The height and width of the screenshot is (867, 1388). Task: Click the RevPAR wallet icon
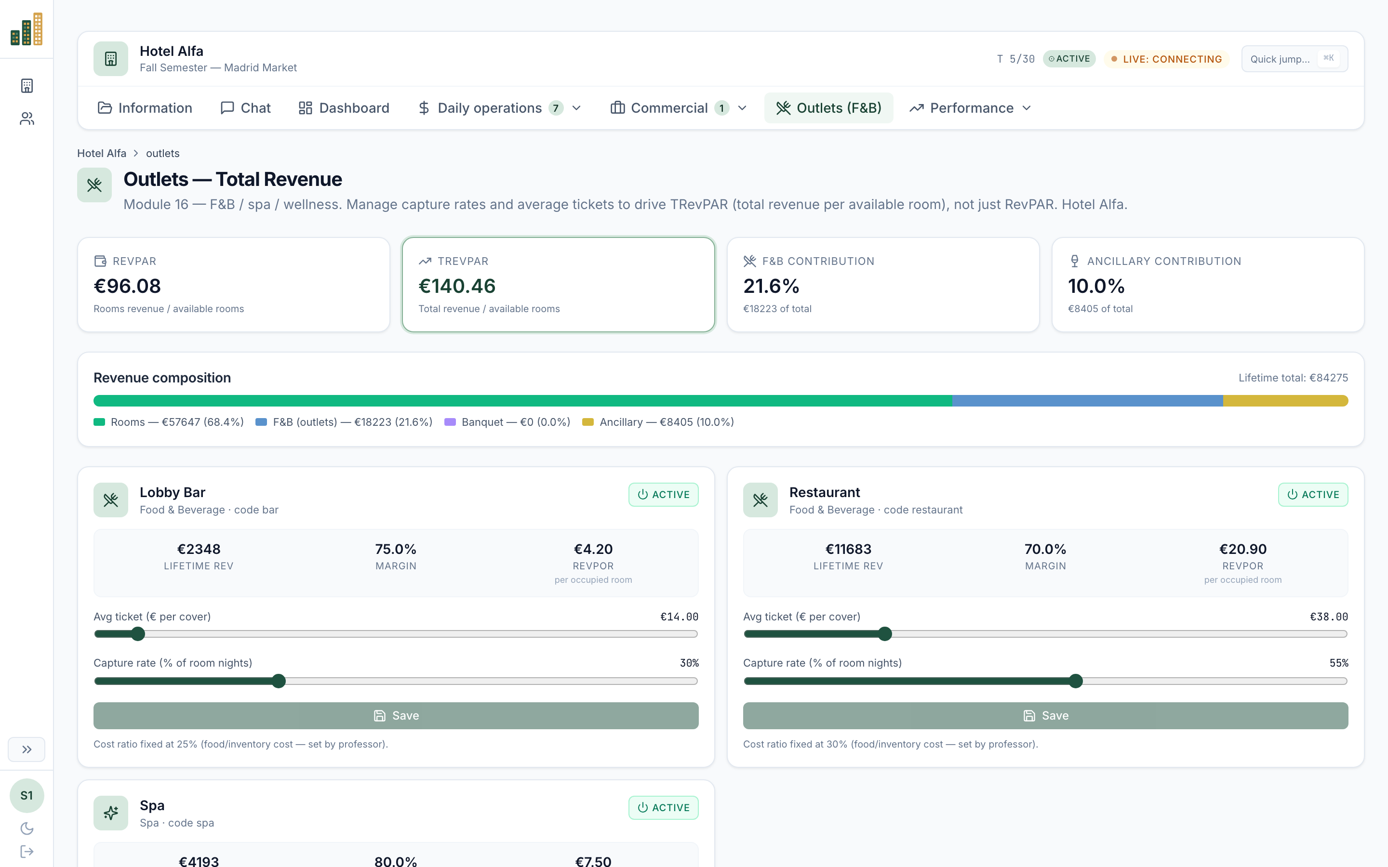point(100,261)
